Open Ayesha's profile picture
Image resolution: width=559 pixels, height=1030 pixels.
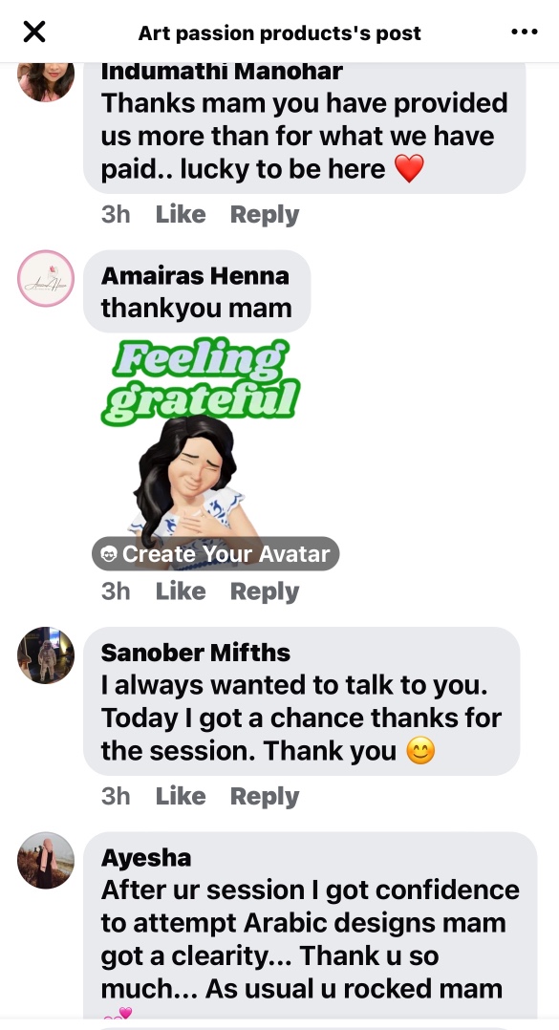click(x=45, y=861)
